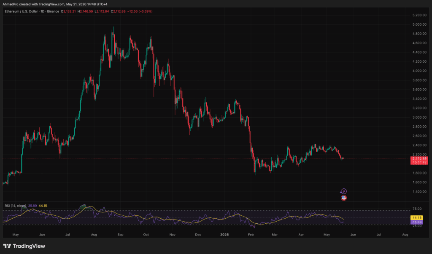The width and height of the screenshot is (432, 254).
Task: Click the purple lightning event icon
Action: click(343, 191)
